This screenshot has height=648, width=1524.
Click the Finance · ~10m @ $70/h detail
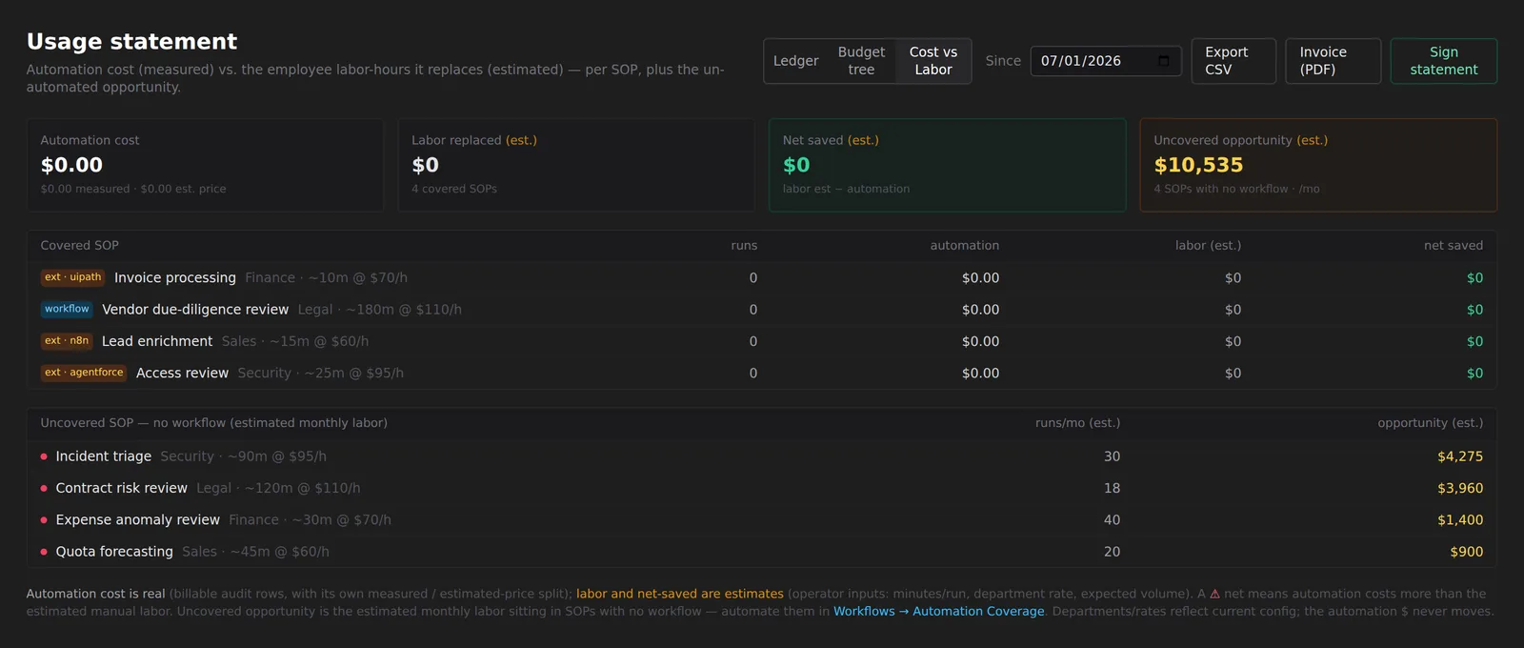point(326,277)
